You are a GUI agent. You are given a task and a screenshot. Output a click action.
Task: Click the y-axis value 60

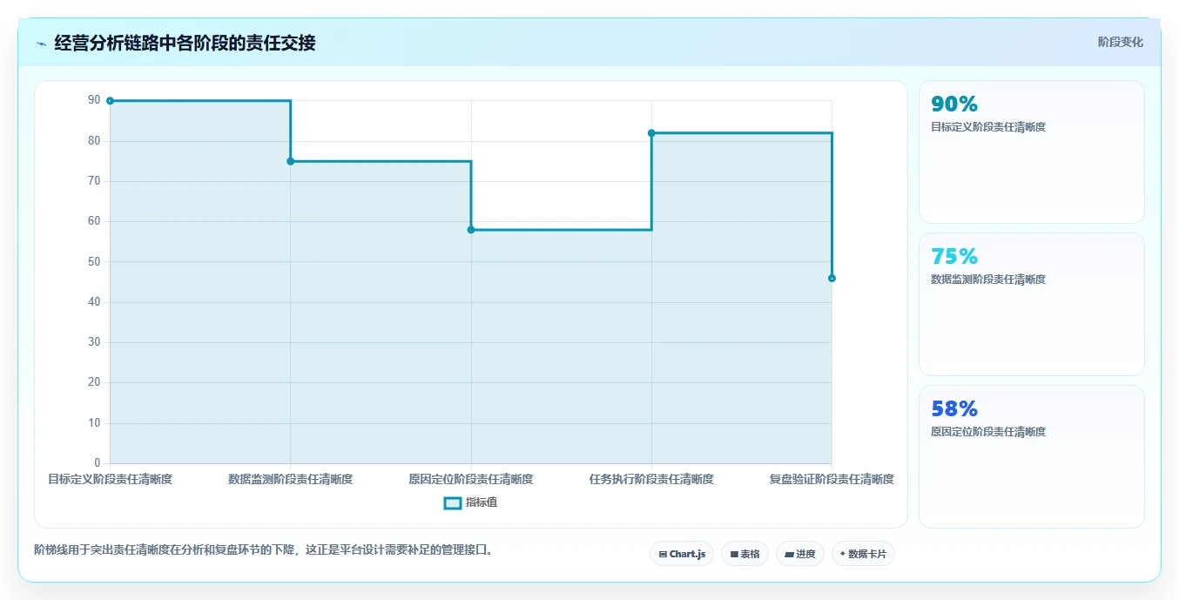click(94, 221)
